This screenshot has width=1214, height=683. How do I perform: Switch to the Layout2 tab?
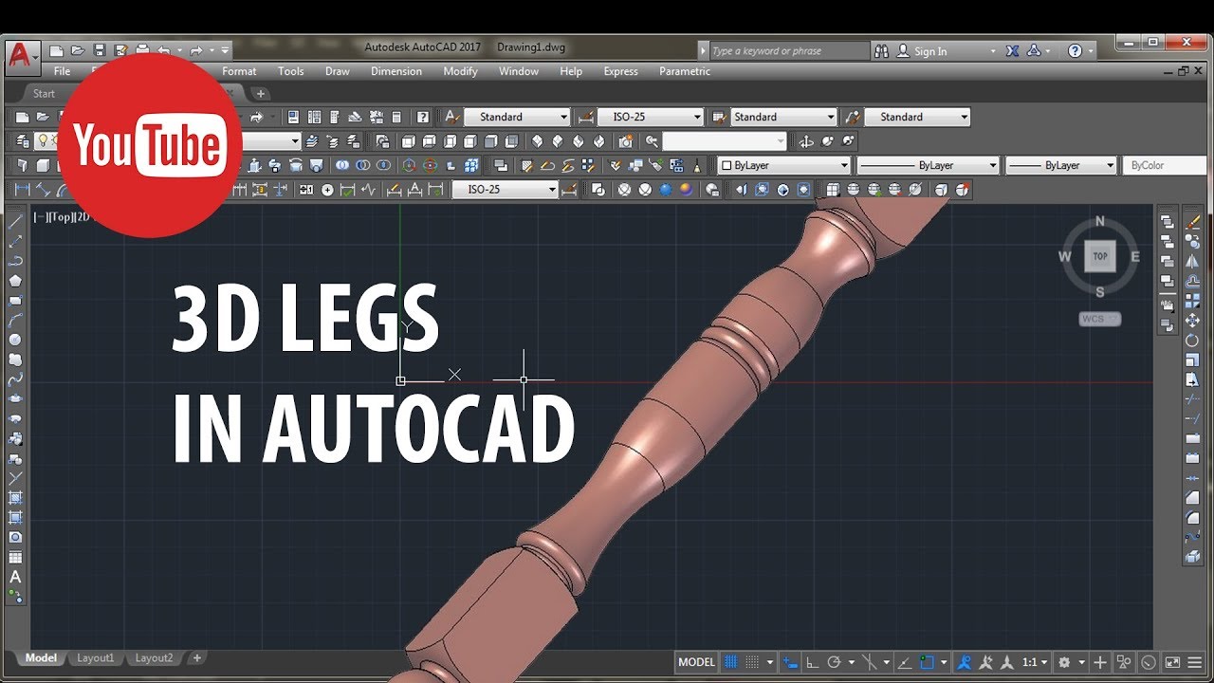[x=154, y=657]
